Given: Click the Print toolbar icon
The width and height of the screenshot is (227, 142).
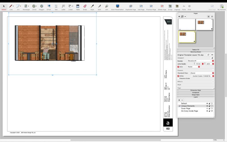Looking at the screenshot, I should (189, 7).
